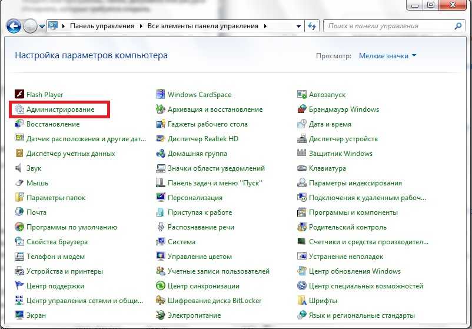Click the Forward navigation button
Screen dimensions: 472x329
[x=30, y=26]
